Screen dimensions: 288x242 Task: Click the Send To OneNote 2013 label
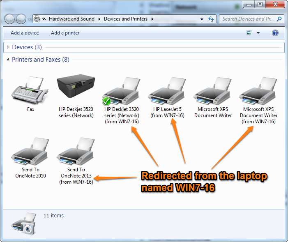(76, 176)
